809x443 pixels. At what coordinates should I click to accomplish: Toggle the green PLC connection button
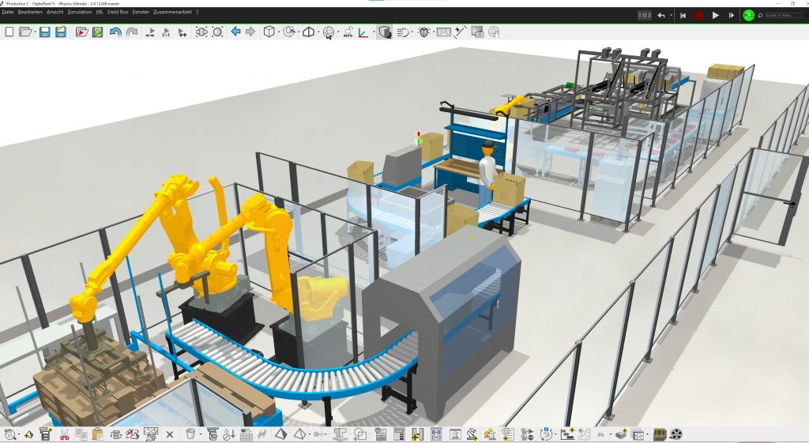(748, 15)
